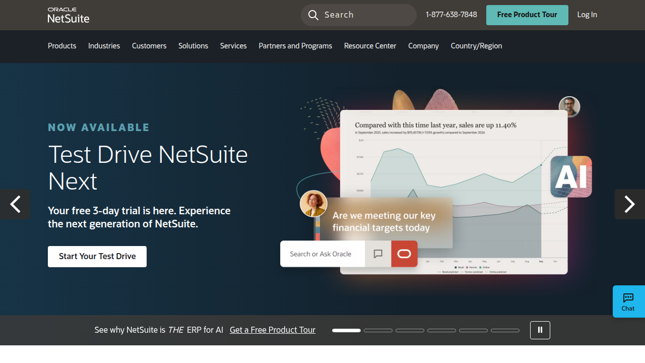Screen dimensions: 645x363
Task: Open Partners and Programs menu
Action: click(x=295, y=46)
